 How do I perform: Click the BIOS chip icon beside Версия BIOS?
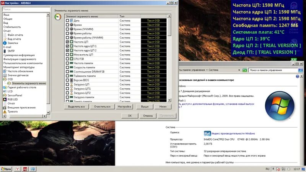pos(72,80)
